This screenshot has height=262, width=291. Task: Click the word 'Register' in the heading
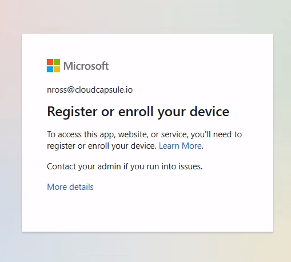pos(72,112)
